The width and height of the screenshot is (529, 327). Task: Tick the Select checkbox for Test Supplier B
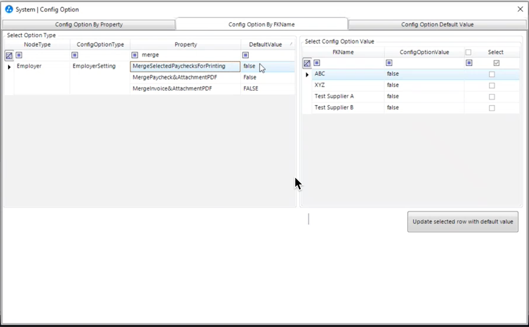(492, 108)
